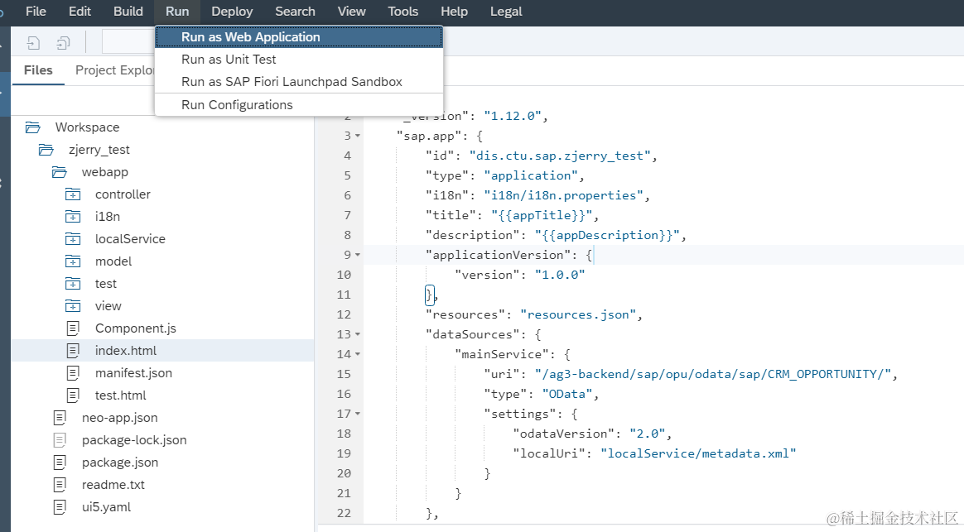964x532 pixels.
Task: Fold applicationVersion block at line 9
Action: (x=358, y=255)
